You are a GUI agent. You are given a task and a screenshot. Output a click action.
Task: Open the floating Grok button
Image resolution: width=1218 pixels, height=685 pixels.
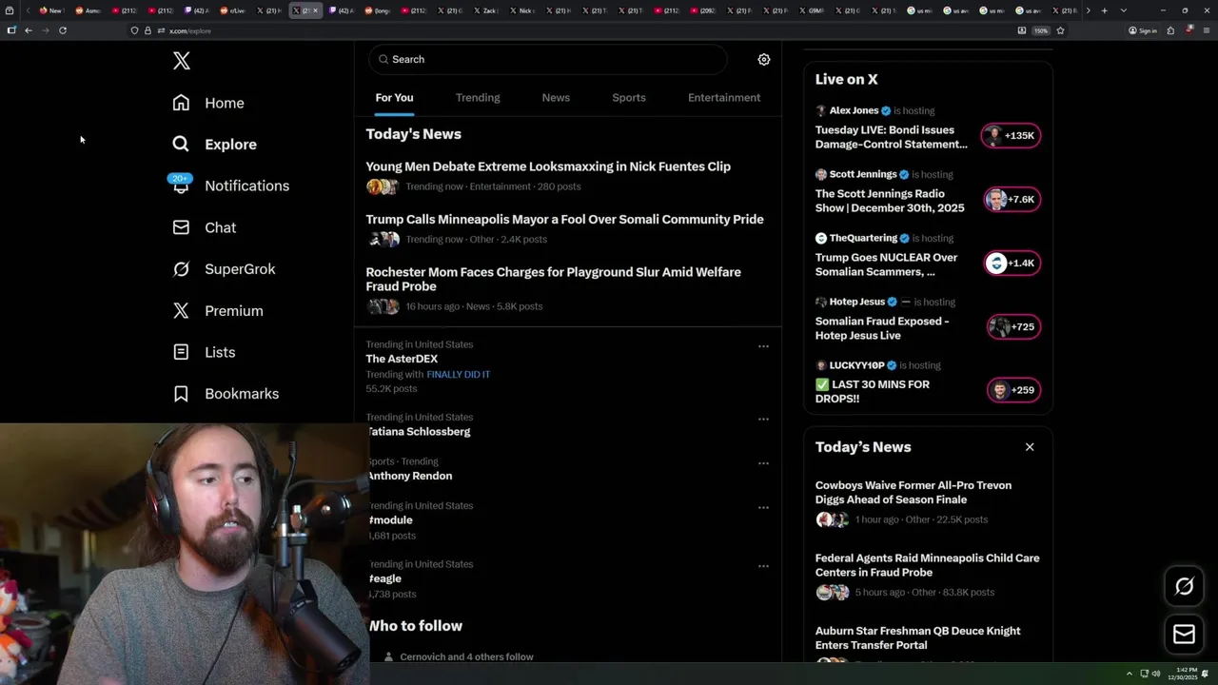click(1184, 587)
